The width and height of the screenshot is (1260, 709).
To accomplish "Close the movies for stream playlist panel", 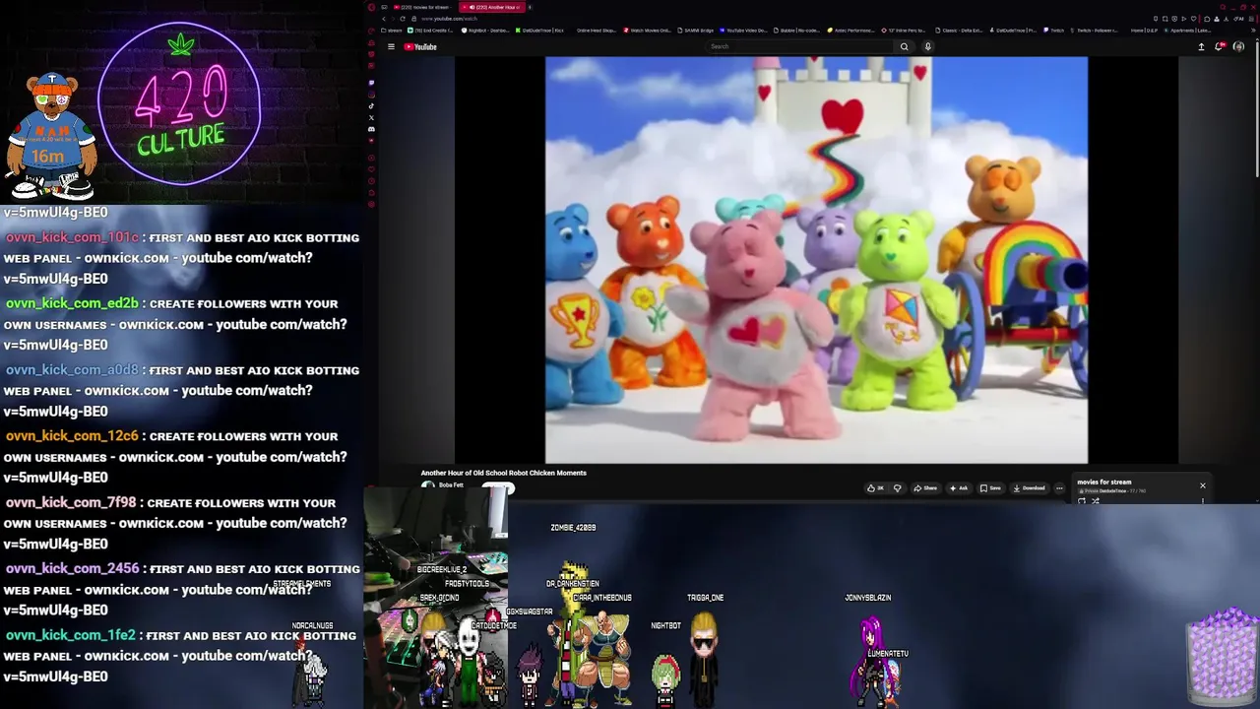I will pos(1202,485).
